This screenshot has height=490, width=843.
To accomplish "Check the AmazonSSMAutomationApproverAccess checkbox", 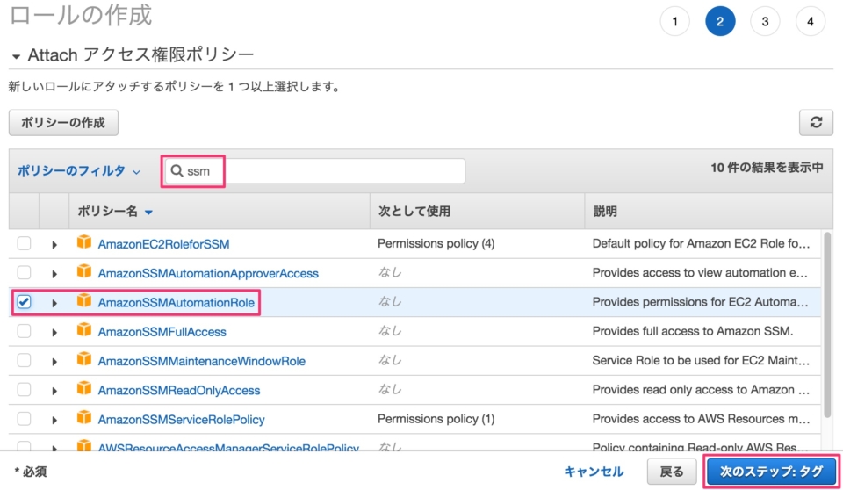I will [x=24, y=272].
